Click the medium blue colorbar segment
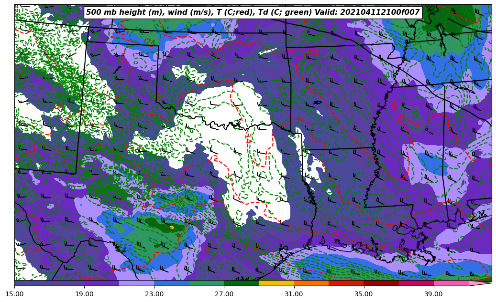This screenshot has height=302, width=496. [x=171, y=283]
